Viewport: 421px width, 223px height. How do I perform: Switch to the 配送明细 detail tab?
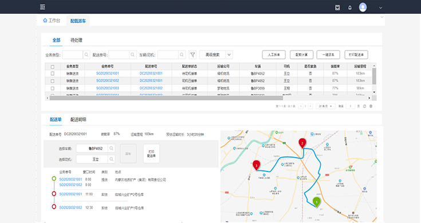78,120
